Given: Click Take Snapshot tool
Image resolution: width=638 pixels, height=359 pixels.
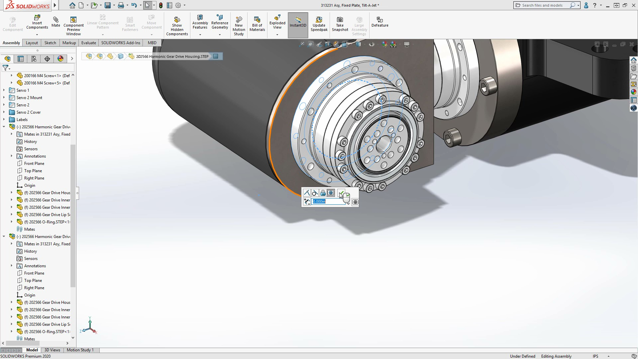Looking at the screenshot, I should pyautogui.click(x=340, y=23).
